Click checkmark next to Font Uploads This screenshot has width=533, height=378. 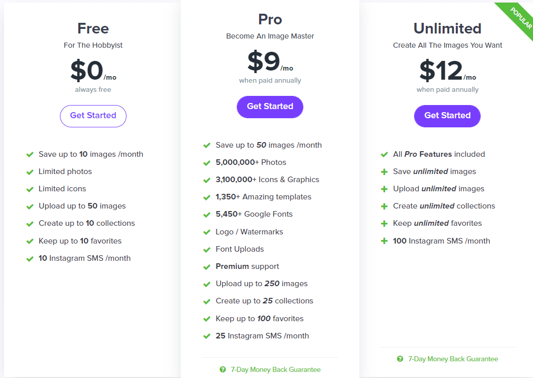click(x=207, y=250)
